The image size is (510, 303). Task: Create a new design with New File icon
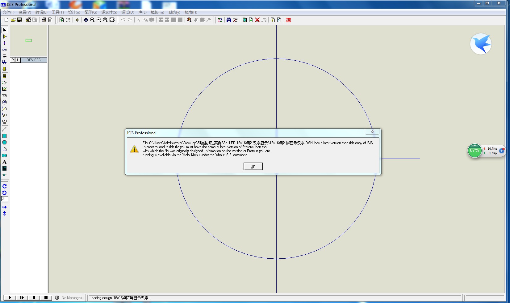[6, 20]
